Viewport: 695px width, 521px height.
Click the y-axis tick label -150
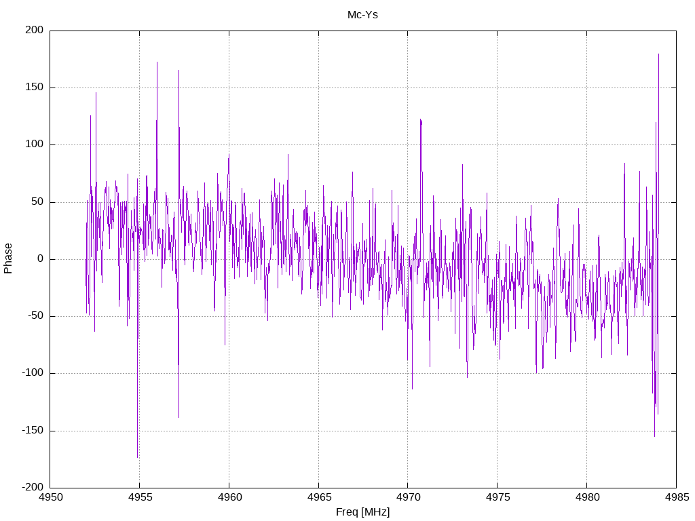tap(33, 431)
